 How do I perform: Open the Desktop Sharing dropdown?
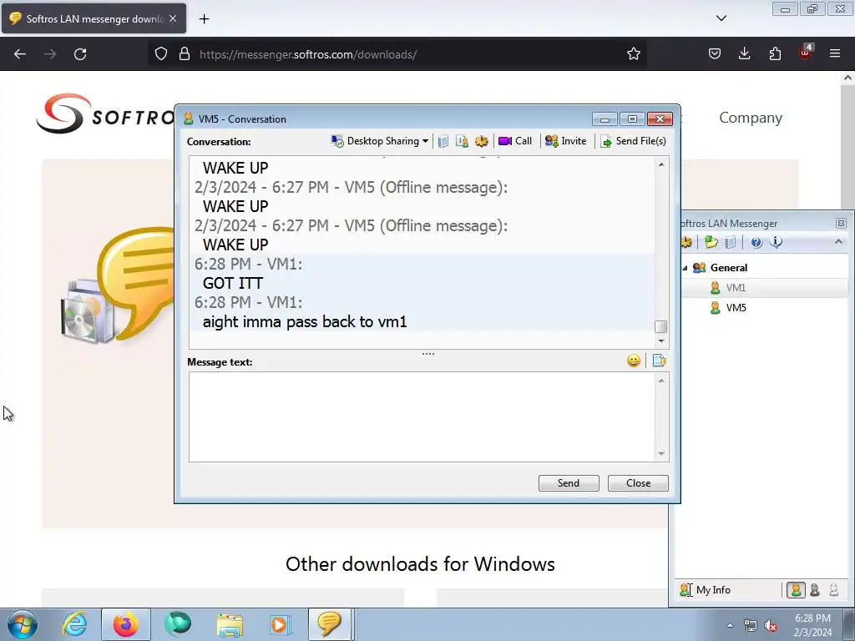coord(380,141)
